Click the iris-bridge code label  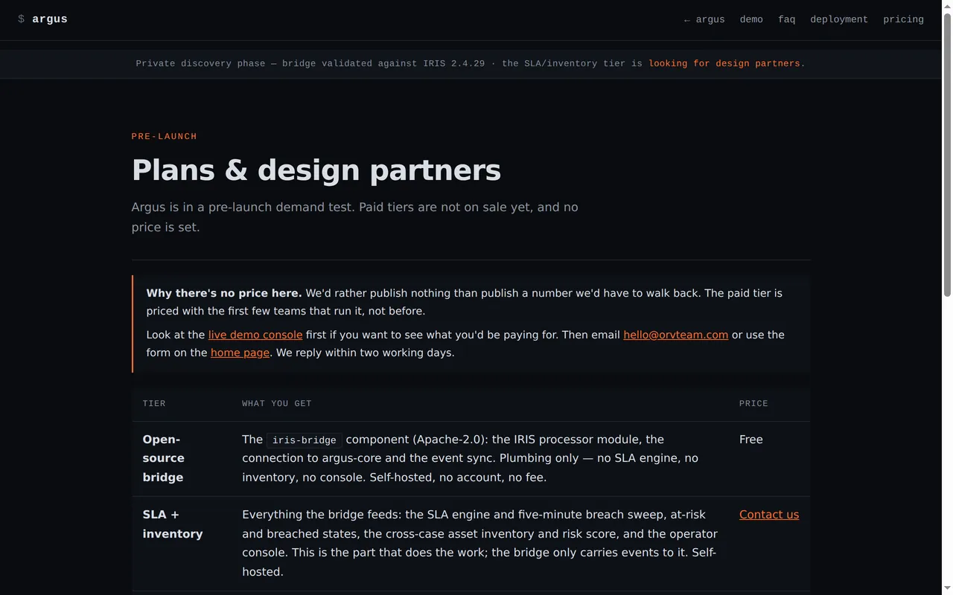tap(304, 440)
